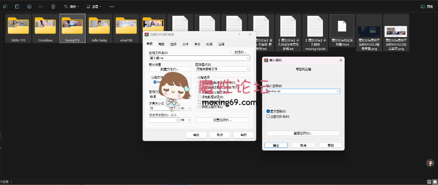Close the 输入密码 password dialog

tap(340, 60)
